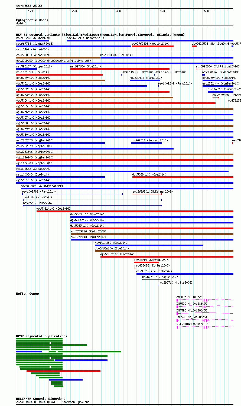Click ZNF595|NM_001286054 transcript label
The width and height of the screenshot is (241, 406).
(x=192, y=317)
